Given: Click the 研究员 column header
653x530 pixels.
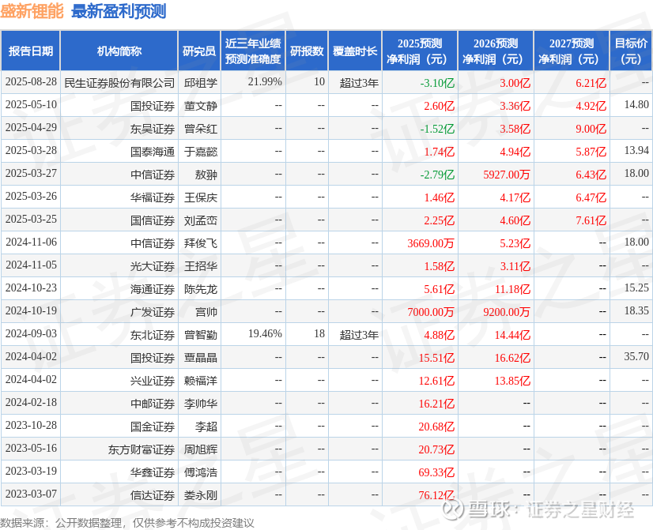Looking at the screenshot, I should 199,51.
